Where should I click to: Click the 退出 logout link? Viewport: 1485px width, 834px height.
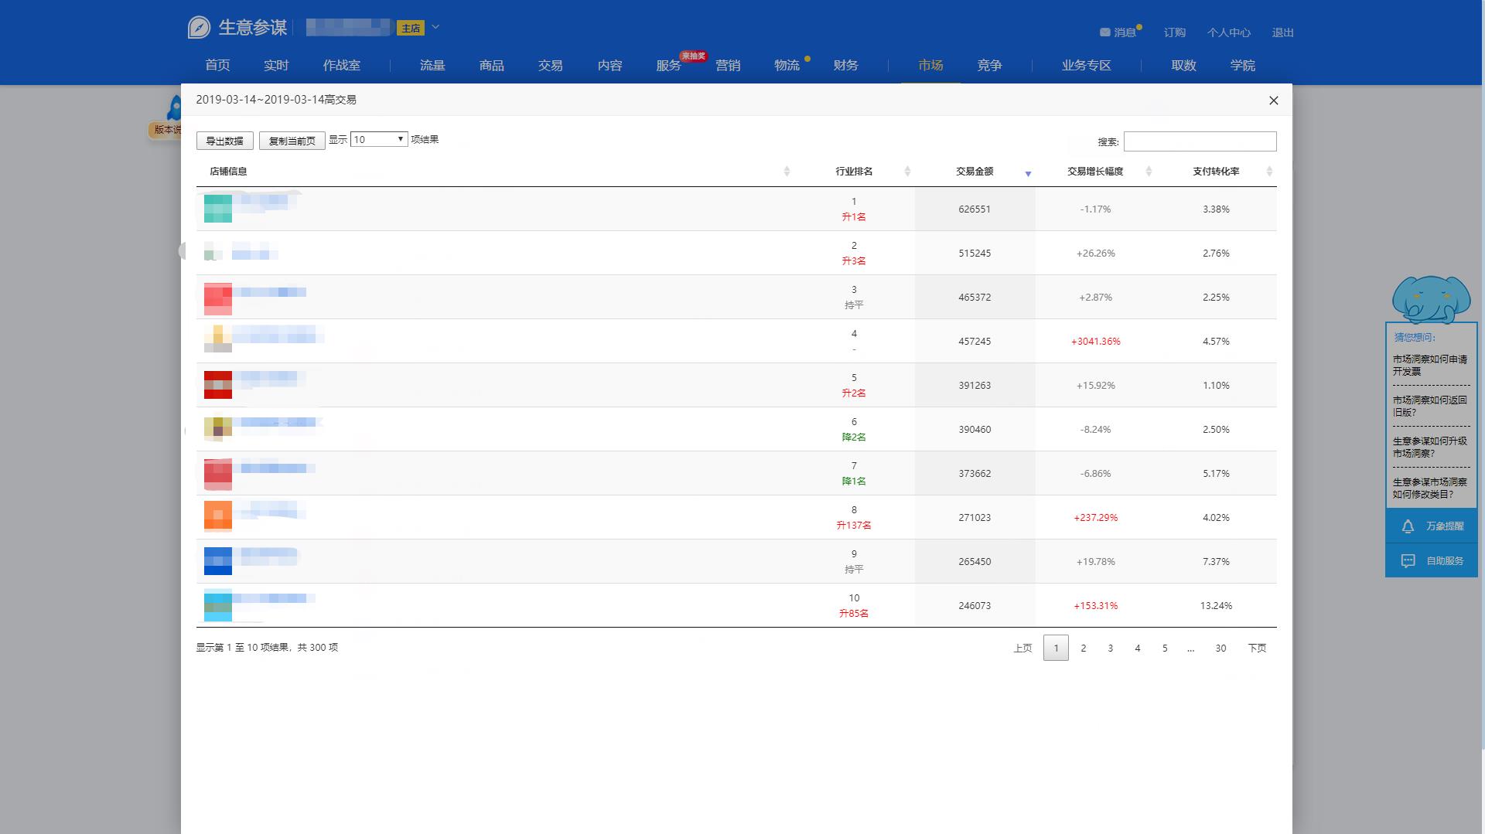pyautogui.click(x=1282, y=32)
